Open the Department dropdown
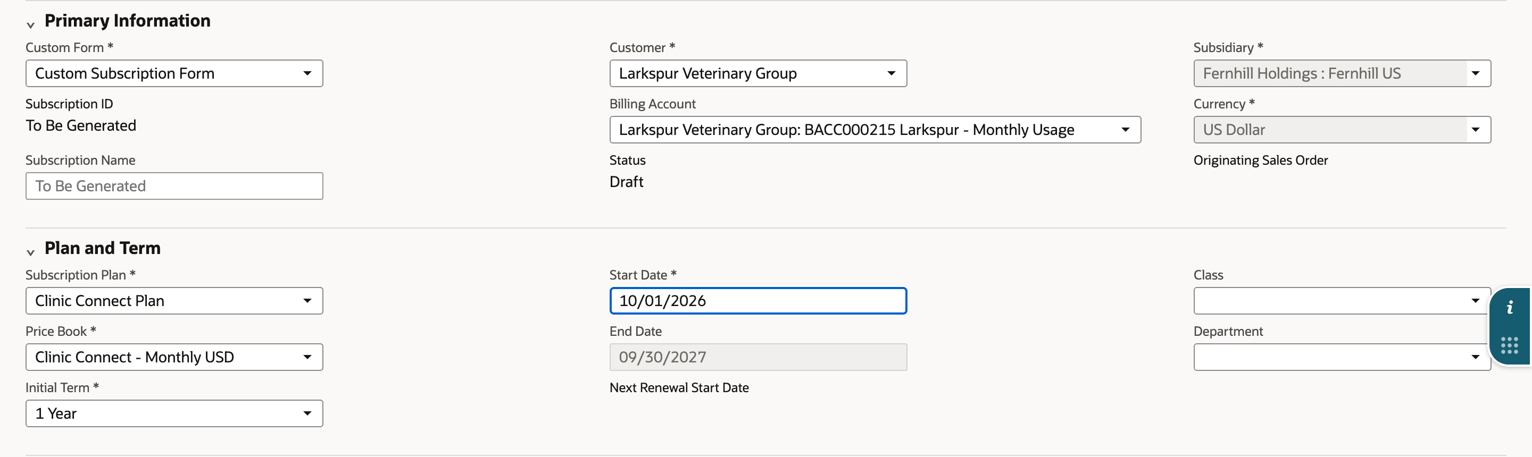Viewport: 1532px width, 457px height. (x=1342, y=357)
